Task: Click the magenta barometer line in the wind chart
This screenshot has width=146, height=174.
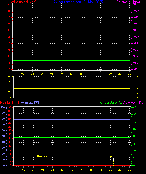Action: 71,13
